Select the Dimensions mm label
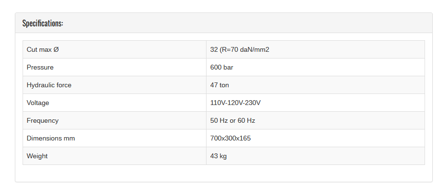Viewport: 438px width, 187px height. click(51, 138)
